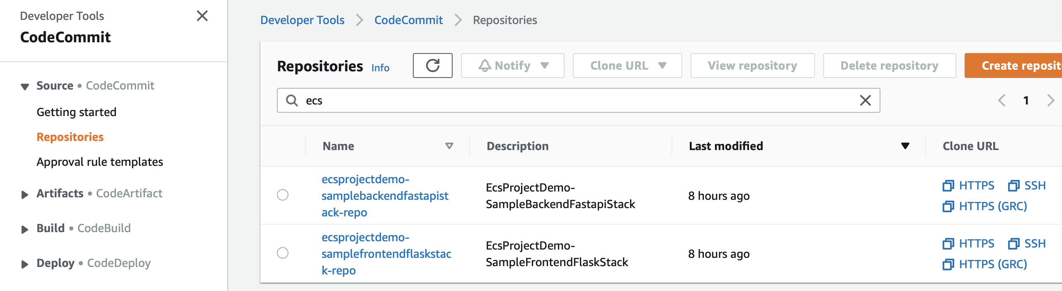Copy SSH clone URL for frontend flask repo

pos(1027,243)
